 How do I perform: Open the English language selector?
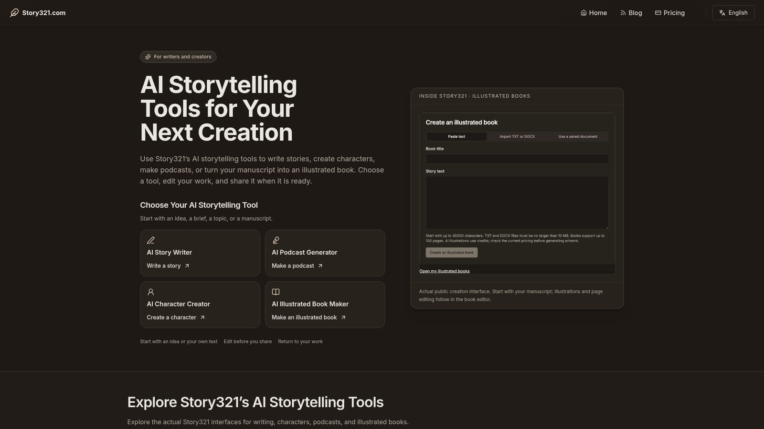733,13
